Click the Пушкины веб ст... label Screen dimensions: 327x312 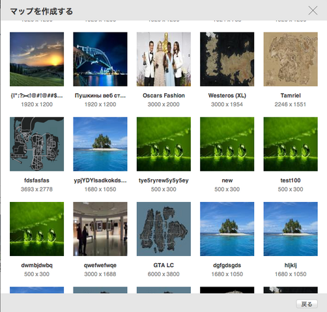100,96
